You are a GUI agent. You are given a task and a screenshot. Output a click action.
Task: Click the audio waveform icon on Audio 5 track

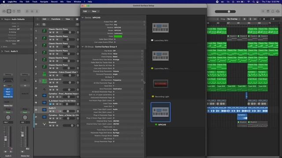(x=44, y=110)
